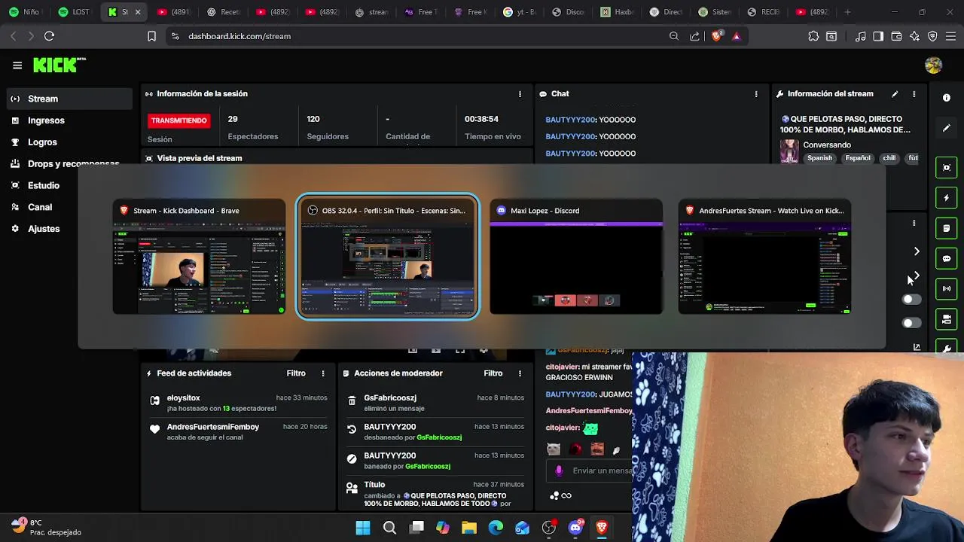Click the Conversando category thumbnail
964x542 pixels.
pos(789,151)
